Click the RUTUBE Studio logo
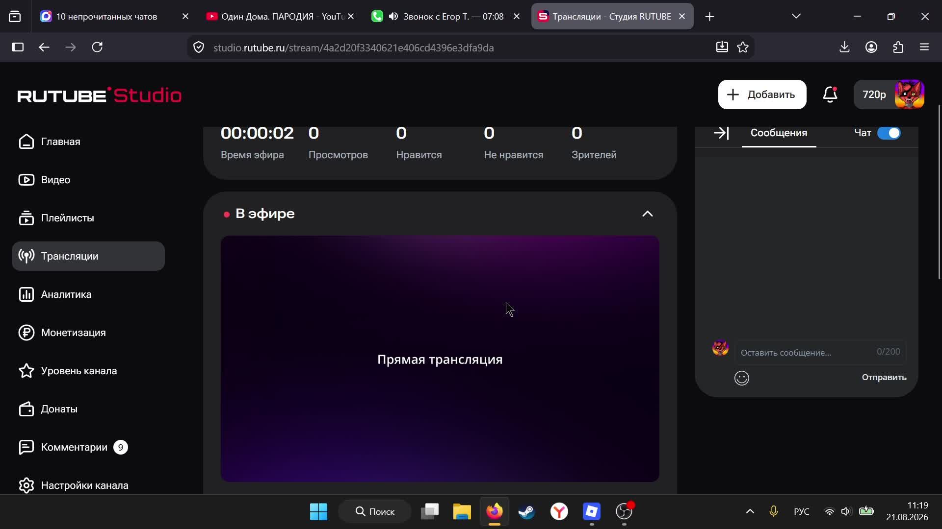This screenshot has height=529, width=942. coord(100,95)
